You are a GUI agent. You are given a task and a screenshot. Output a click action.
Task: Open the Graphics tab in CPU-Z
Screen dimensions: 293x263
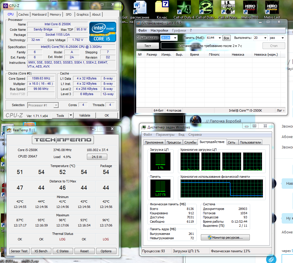tap(82, 14)
